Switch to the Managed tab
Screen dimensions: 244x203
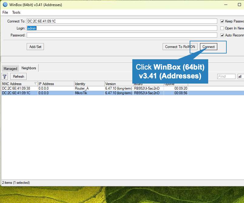pyautogui.click(x=10, y=69)
